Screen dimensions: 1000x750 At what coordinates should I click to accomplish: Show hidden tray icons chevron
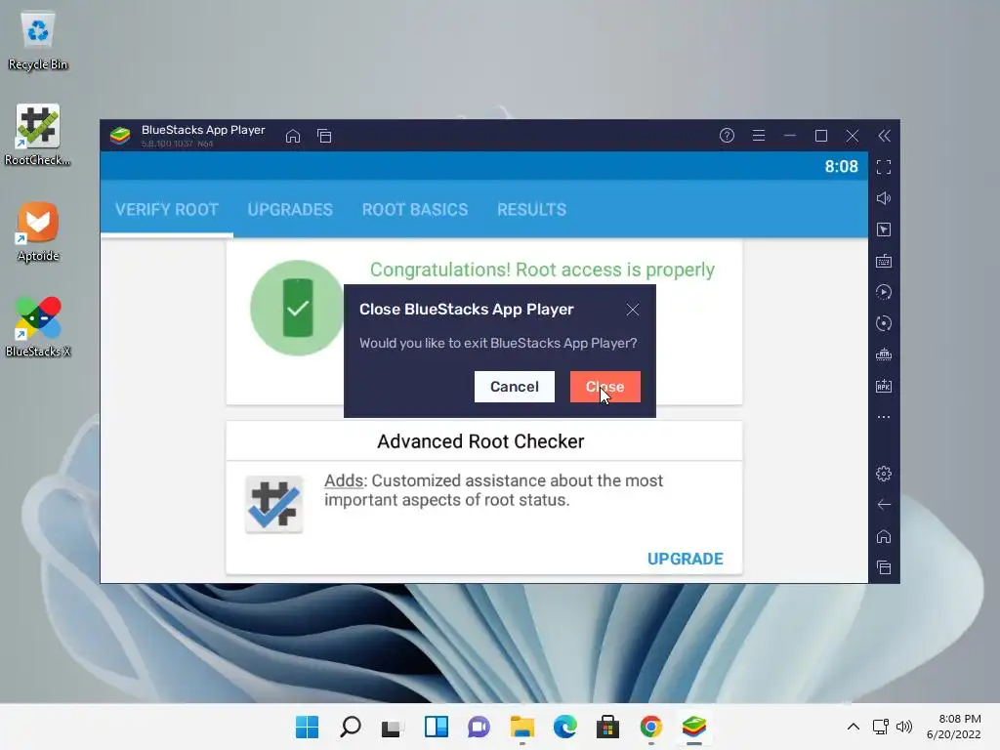click(x=854, y=727)
